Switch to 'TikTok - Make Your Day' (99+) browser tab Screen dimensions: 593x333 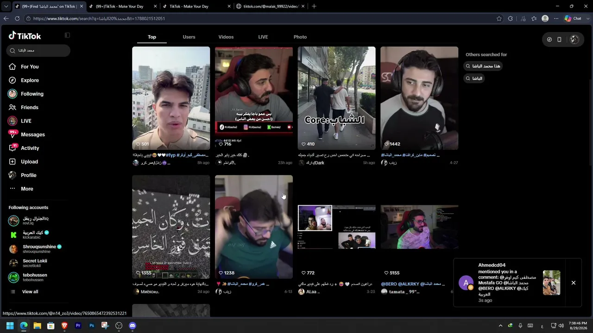(x=119, y=6)
